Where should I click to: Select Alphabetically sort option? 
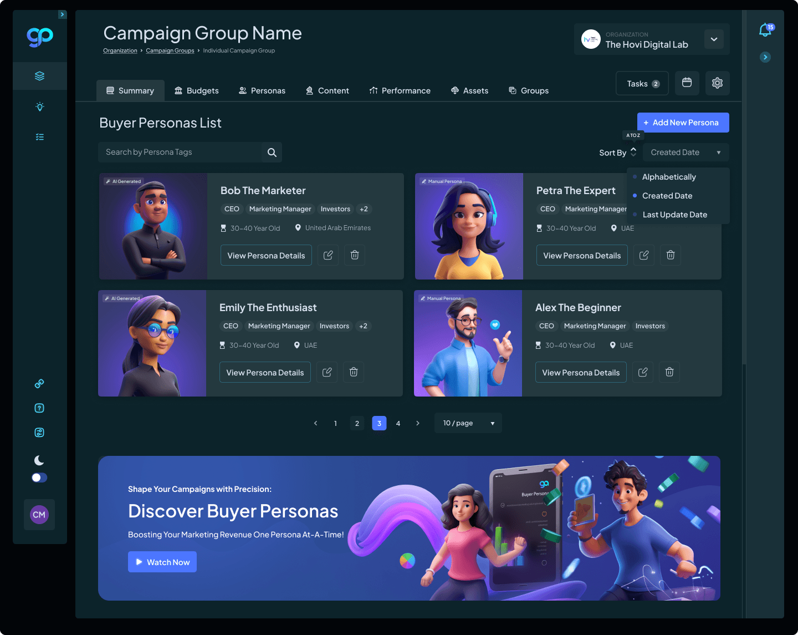[669, 177]
